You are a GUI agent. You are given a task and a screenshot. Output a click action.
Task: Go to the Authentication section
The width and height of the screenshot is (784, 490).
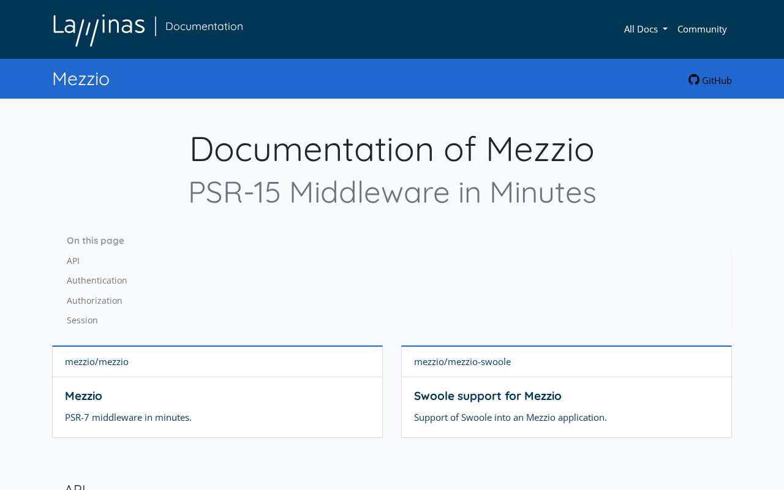(x=97, y=281)
